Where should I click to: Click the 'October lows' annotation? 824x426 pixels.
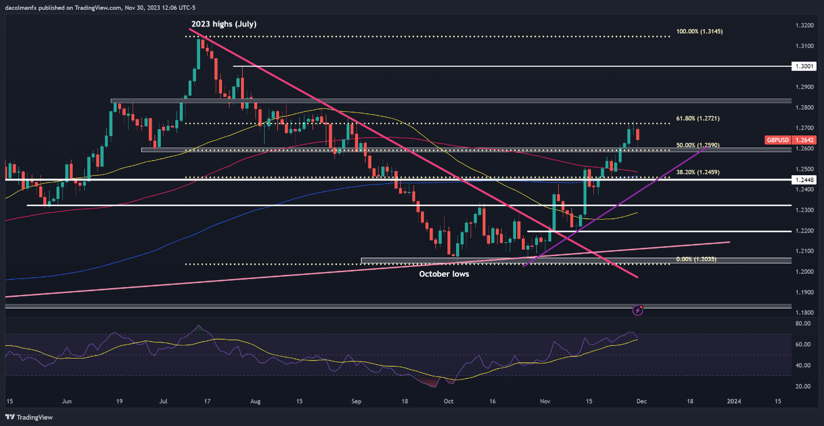(x=444, y=274)
